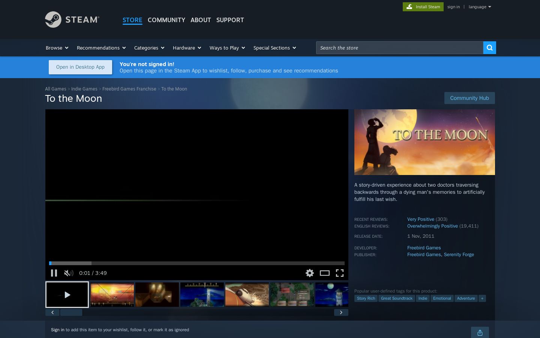Click Sign in link in wishlist bar
Screen dimensions: 540x338
coord(58,330)
